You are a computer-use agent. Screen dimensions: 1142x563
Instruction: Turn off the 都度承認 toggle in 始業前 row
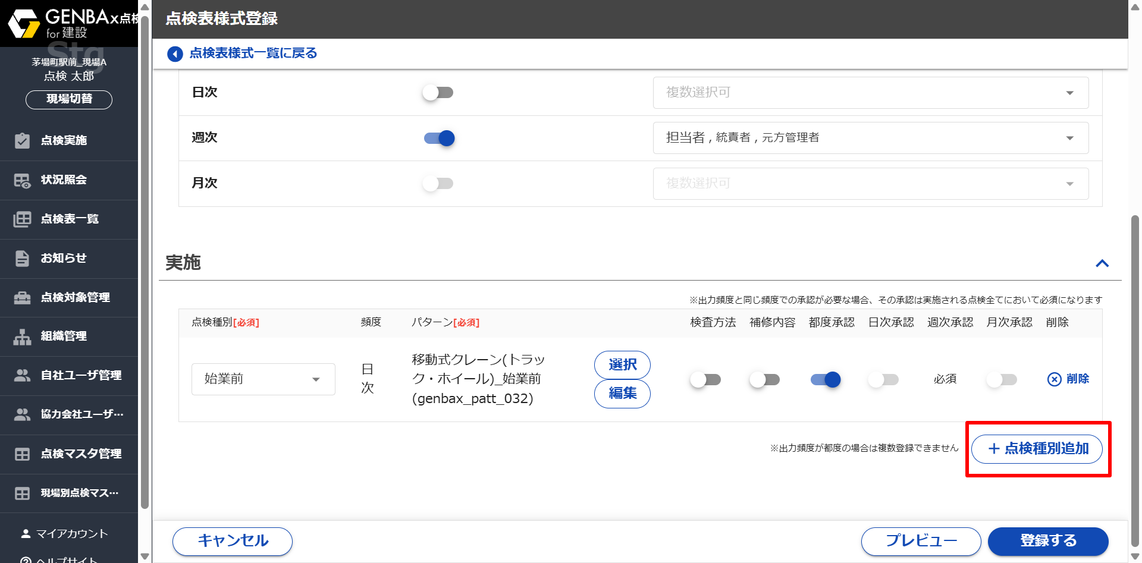826,379
